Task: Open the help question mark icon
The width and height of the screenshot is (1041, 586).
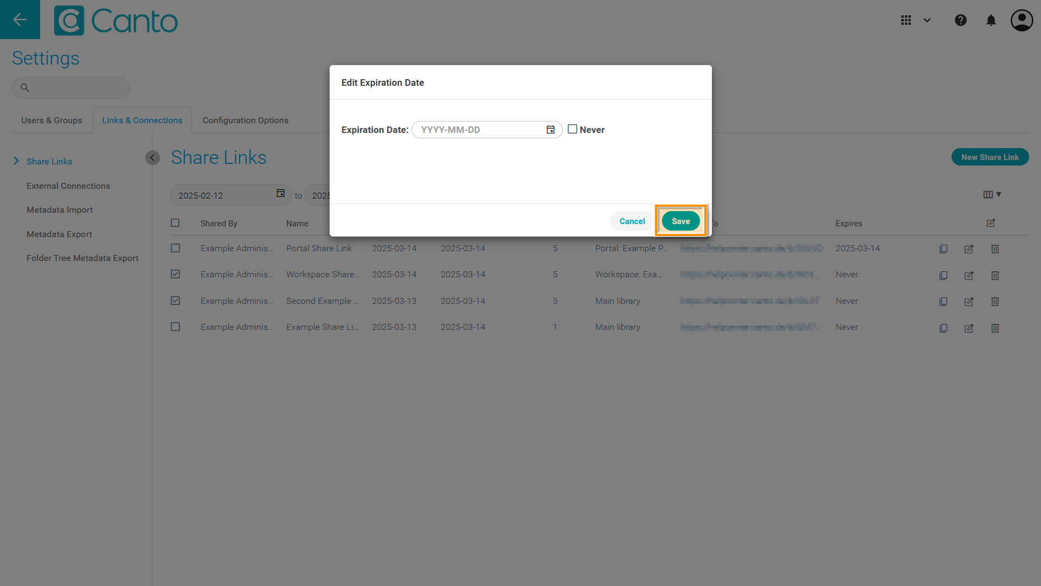Action: (960, 20)
